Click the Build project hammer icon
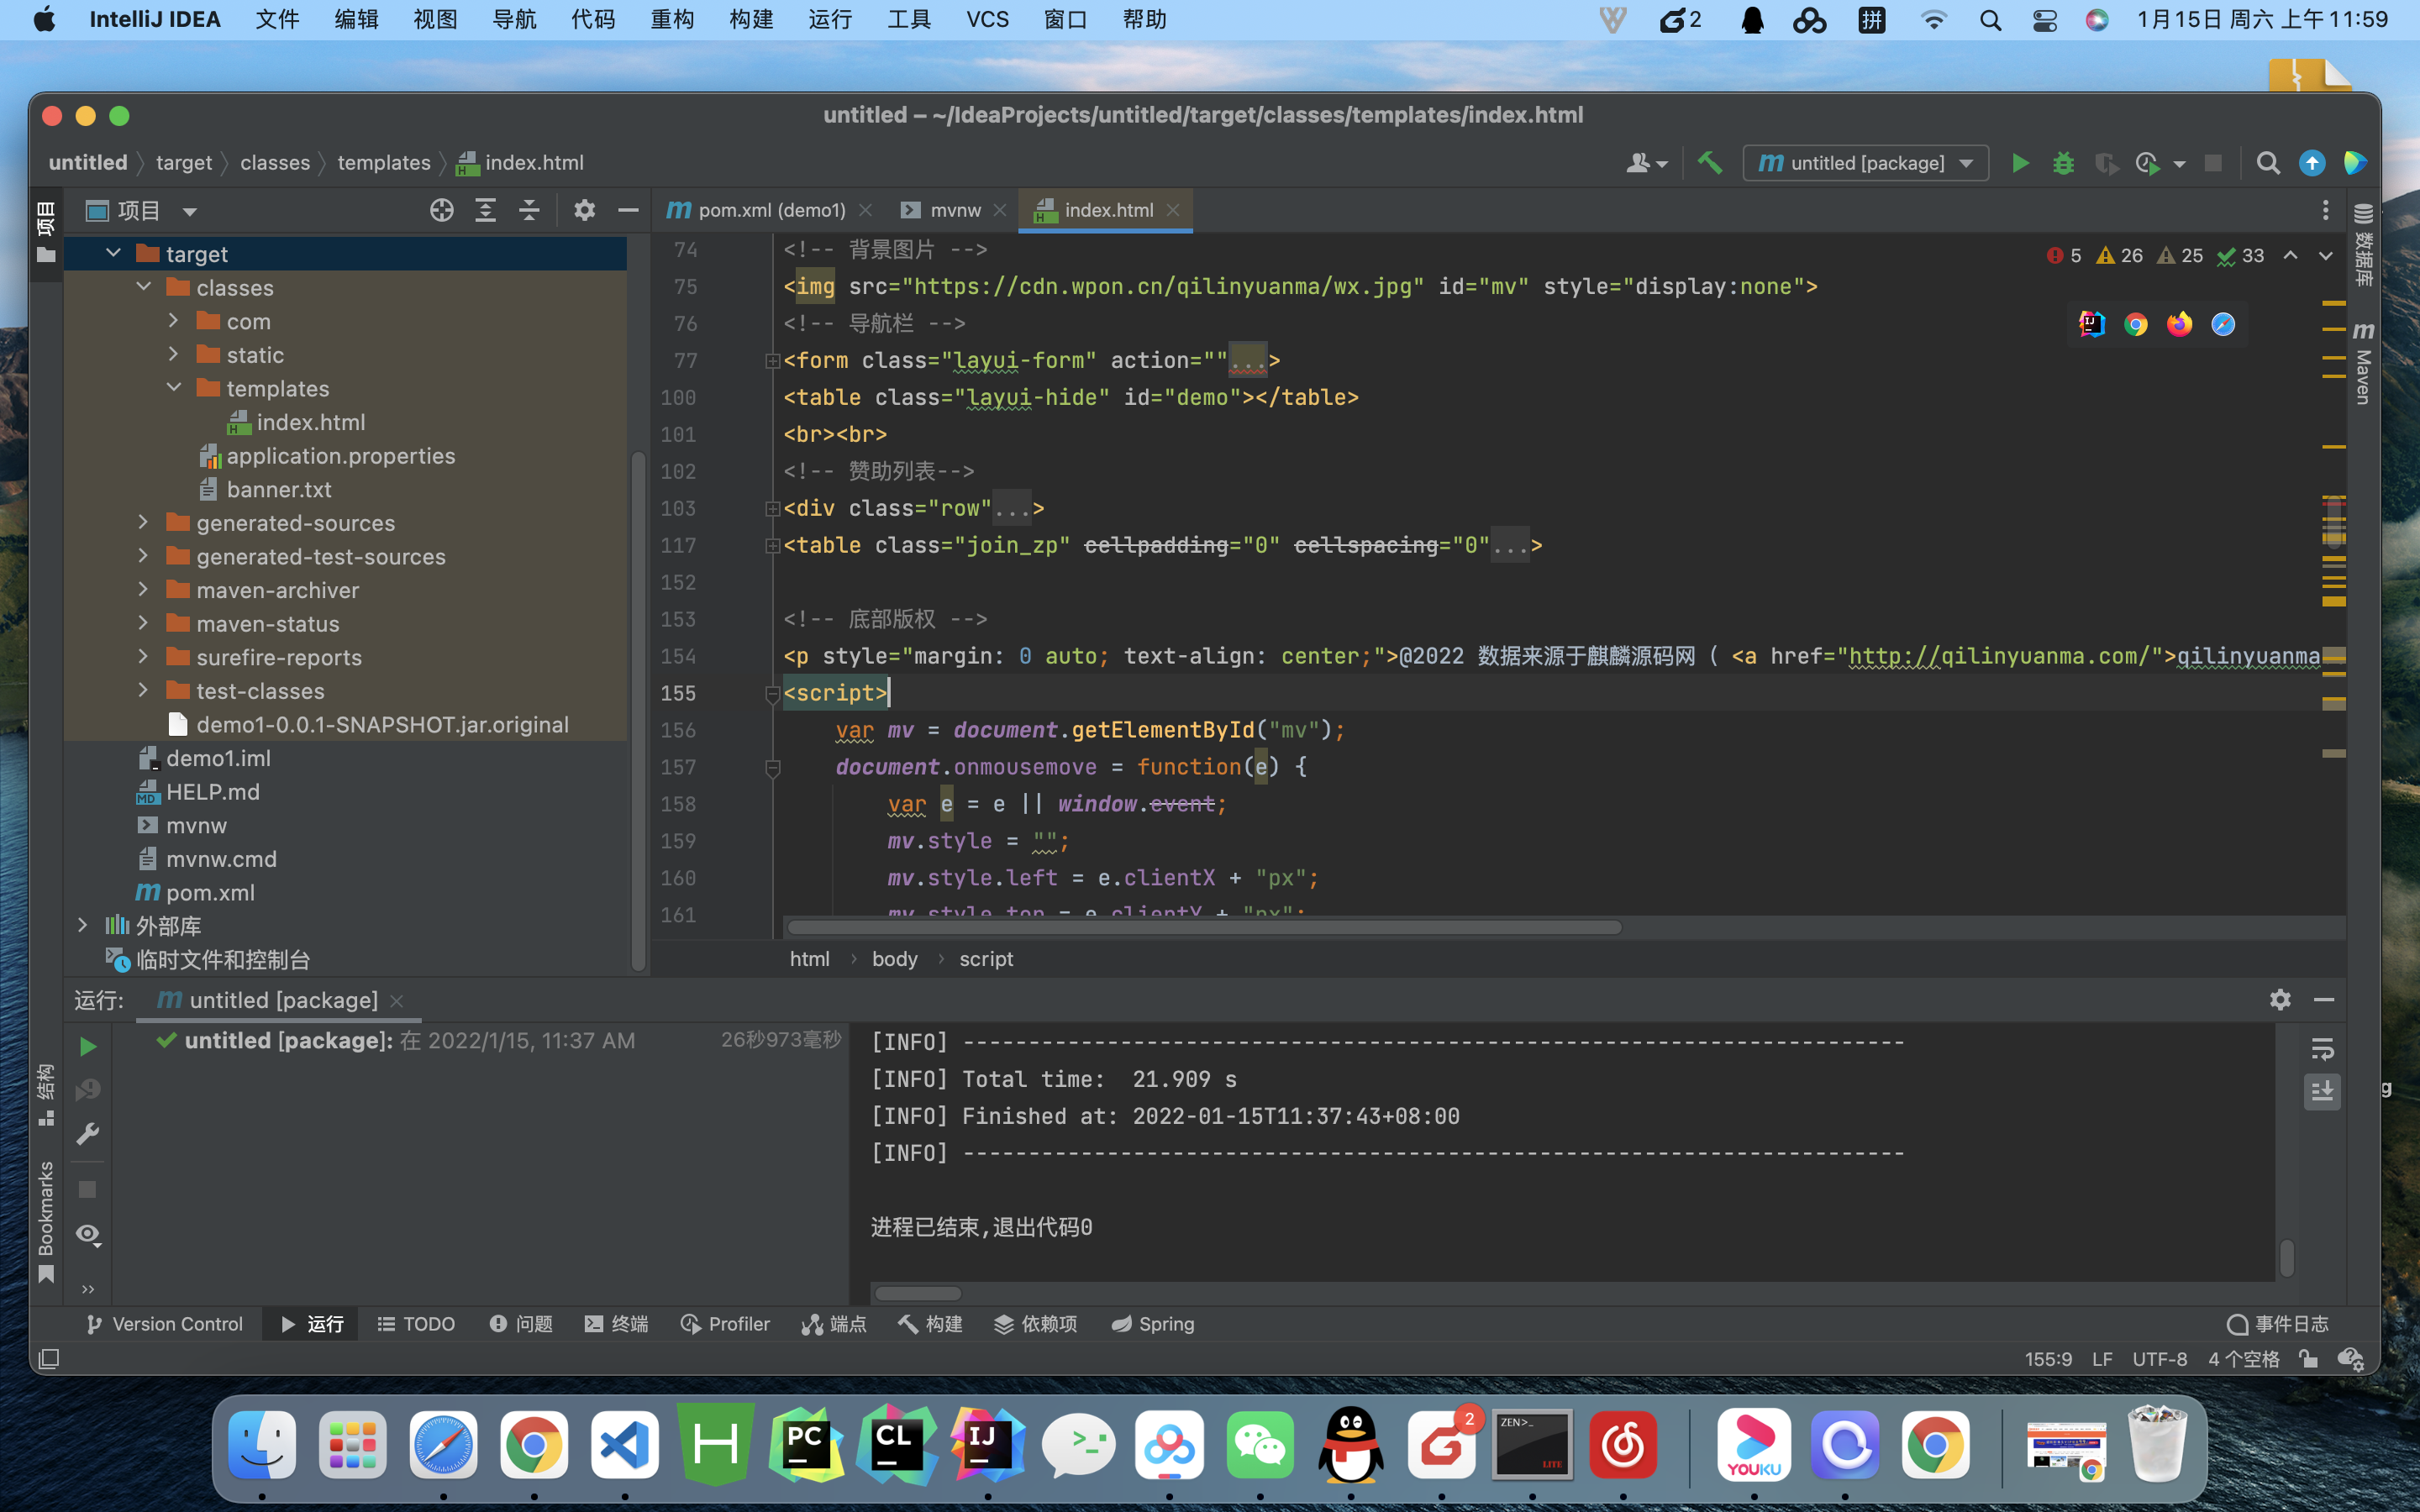Image resolution: width=2420 pixels, height=1512 pixels. [1710, 162]
